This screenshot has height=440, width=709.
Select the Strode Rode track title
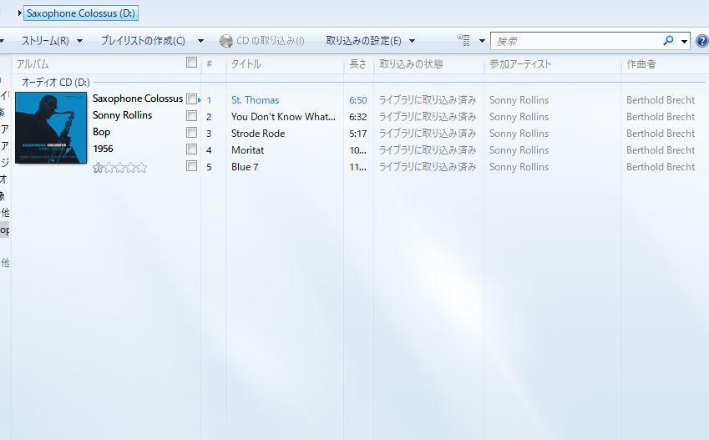[x=258, y=134]
